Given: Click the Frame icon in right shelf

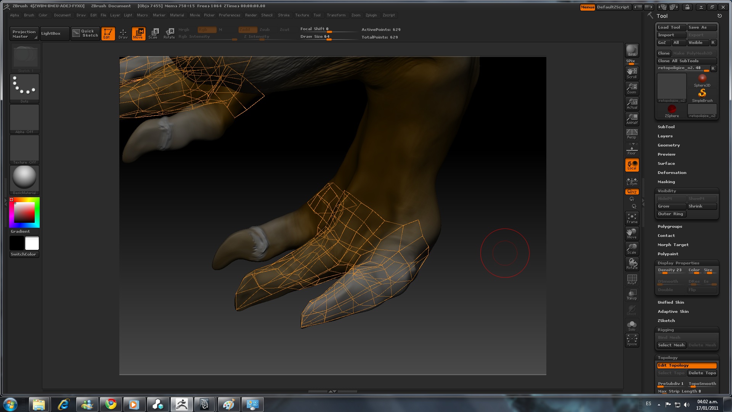Looking at the screenshot, I should coord(632,218).
